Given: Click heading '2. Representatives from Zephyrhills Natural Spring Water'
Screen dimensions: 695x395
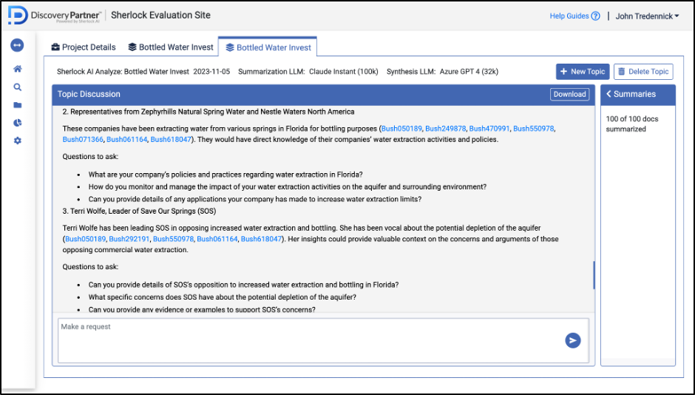Looking at the screenshot, I should (208, 112).
